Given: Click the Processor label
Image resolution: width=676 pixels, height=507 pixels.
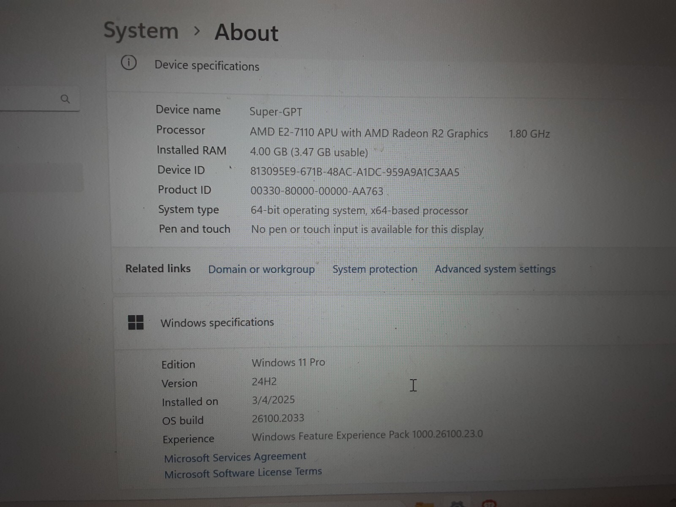Looking at the screenshot, I should click(x=180, y=130).
